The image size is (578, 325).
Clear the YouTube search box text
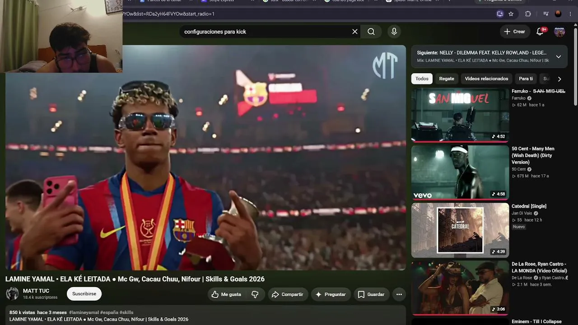click(x=355, y=32)
